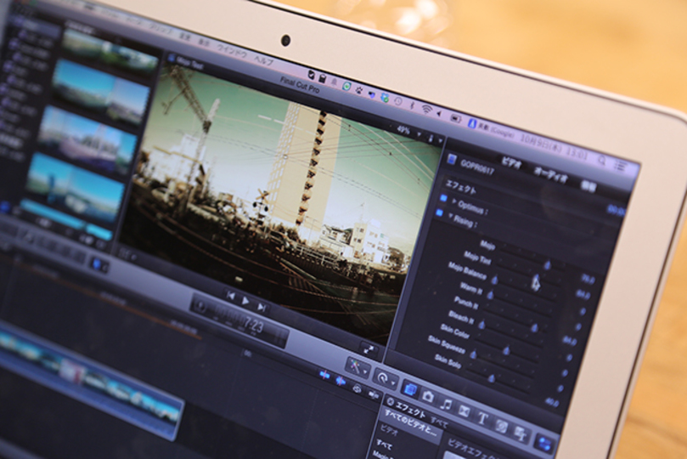Toggle the Rising effect checkbox
The height and width of the screenshot is (459, 687).
(x=442, y=212)
